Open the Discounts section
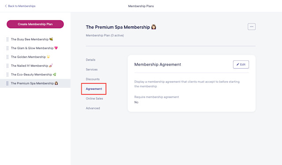The image size is (282, 165). coord(93,79)
